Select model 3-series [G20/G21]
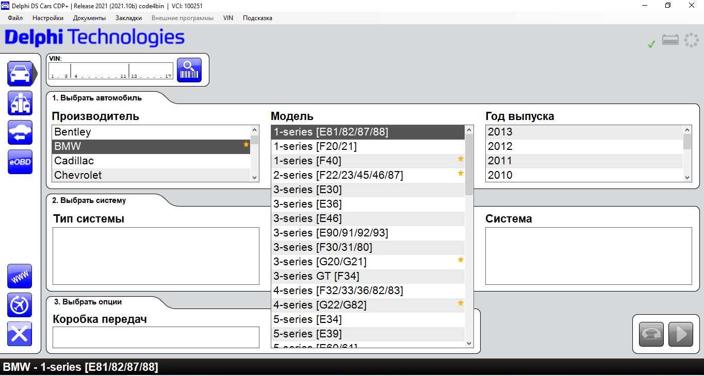Viewport: 704px width, 376px height. pos(368,262)
